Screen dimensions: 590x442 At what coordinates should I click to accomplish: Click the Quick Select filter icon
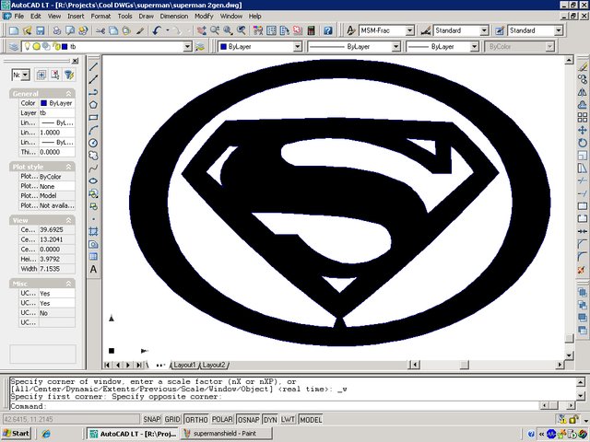(69, 75)
